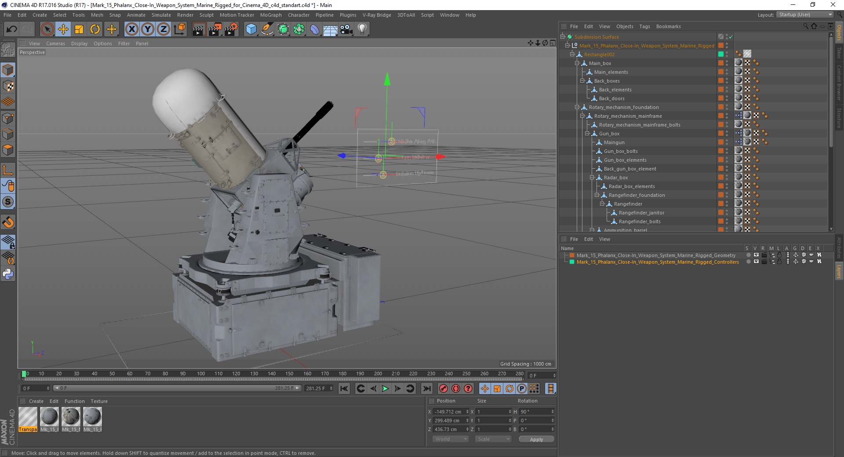
Task: Collapse the Rangefinder_foundation node
Action: coord(597,195)
